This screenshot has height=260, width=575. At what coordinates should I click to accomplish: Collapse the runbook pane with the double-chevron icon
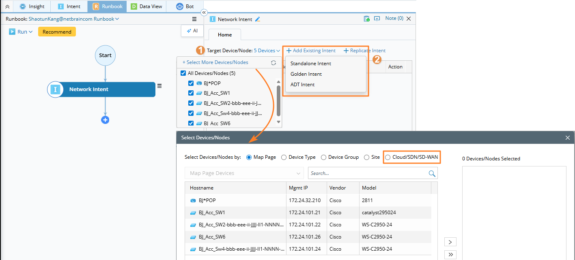(x=204, y=13)
